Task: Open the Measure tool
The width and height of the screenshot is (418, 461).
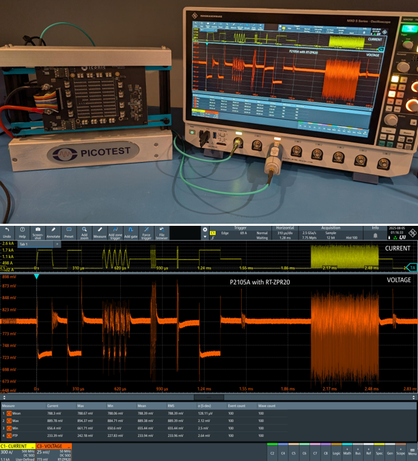Action: point(99,233)
